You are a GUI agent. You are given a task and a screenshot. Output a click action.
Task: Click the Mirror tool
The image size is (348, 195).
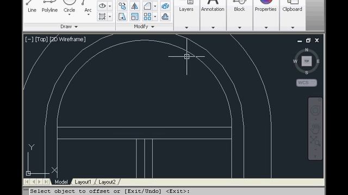(135, 6)
